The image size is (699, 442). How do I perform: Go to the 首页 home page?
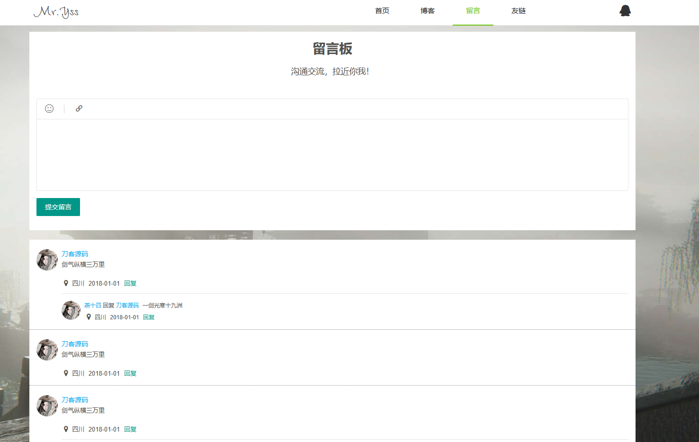pyautogui.click(x=382, y=11)
